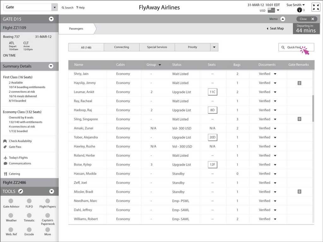Open the Gate Advisor tool

[11, 202]
